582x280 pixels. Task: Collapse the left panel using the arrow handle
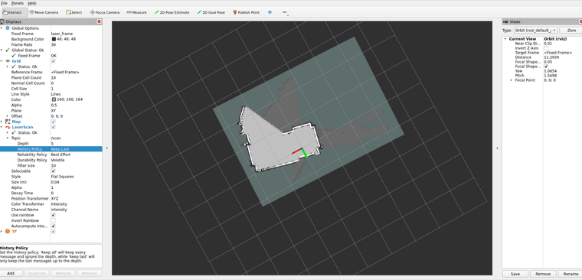[x=107, y=148]
